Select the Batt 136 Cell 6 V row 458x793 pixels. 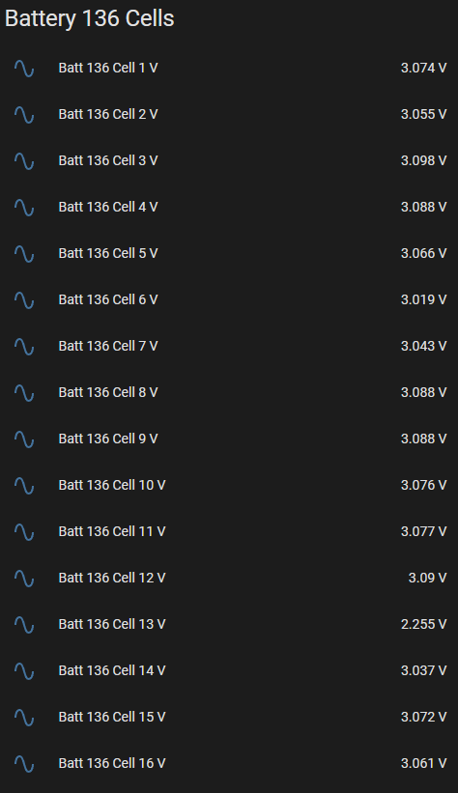(x=229, y=299)
